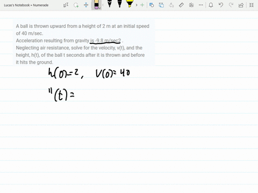The height and width of the screenshot is (193, 258).
Task: Click the Ink to Shape icon
Action: click(161, 5)
